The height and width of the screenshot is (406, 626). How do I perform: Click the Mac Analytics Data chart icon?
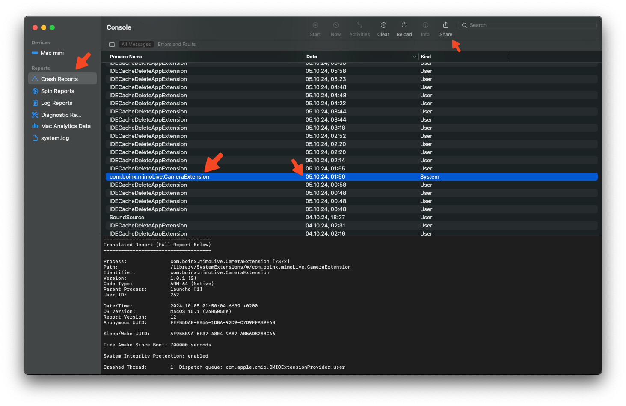tap(35, 126)
